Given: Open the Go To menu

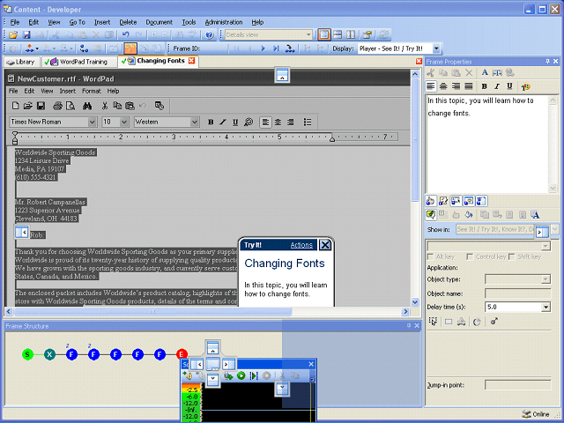Looking at the screenshot, I should tap(77, 22).
